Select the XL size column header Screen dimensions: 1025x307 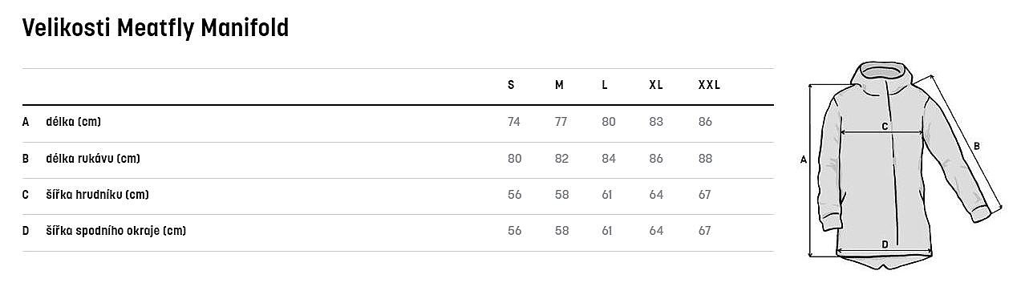click(656, 85)
